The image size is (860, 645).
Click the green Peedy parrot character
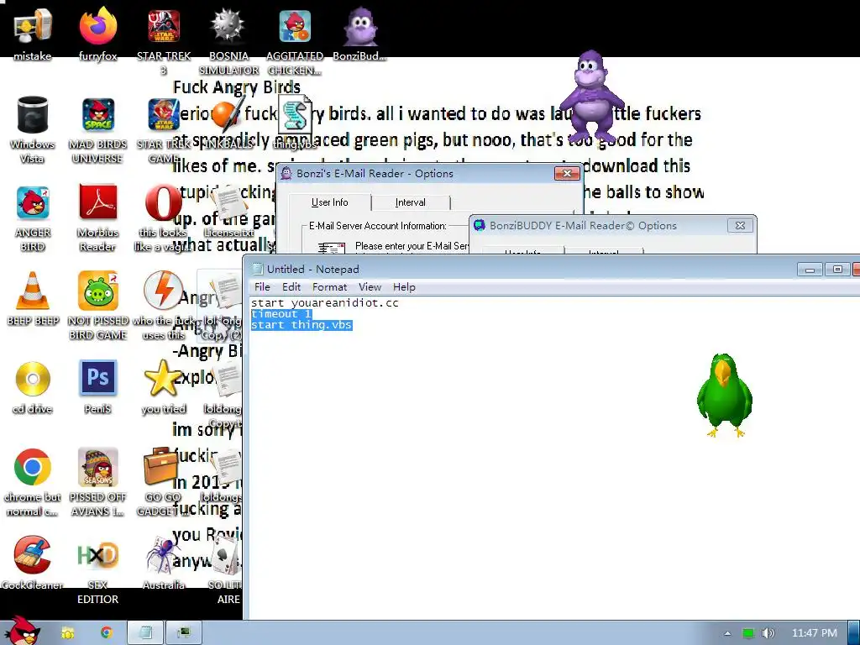pos(724,395)
